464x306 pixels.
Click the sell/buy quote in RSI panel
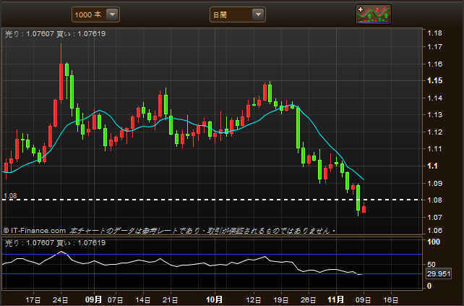click(56, 243)
